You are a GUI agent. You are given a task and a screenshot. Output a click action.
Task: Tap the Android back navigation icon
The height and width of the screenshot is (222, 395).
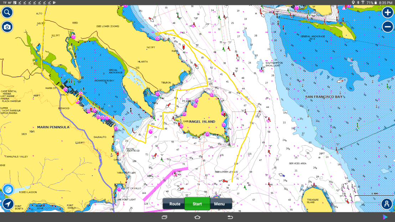pos(230,217)
